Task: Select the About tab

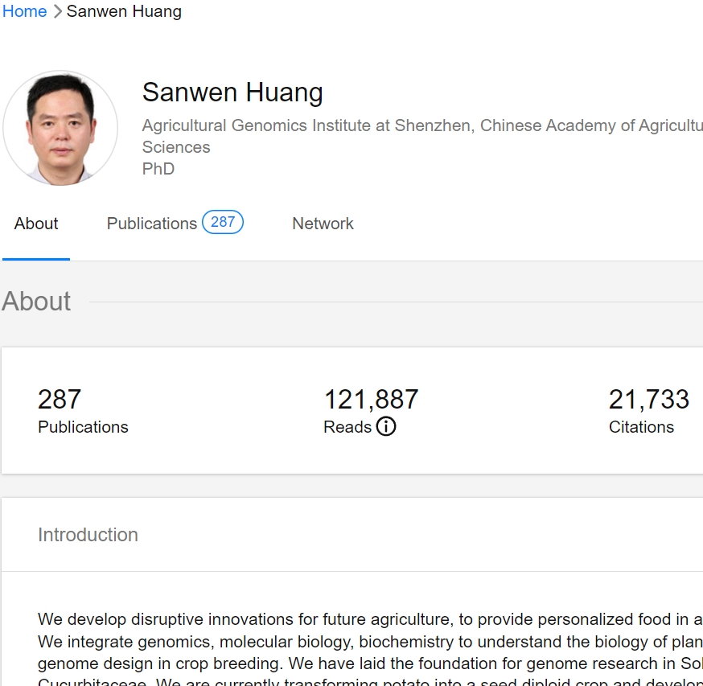Action: click(x=35, y=224)
